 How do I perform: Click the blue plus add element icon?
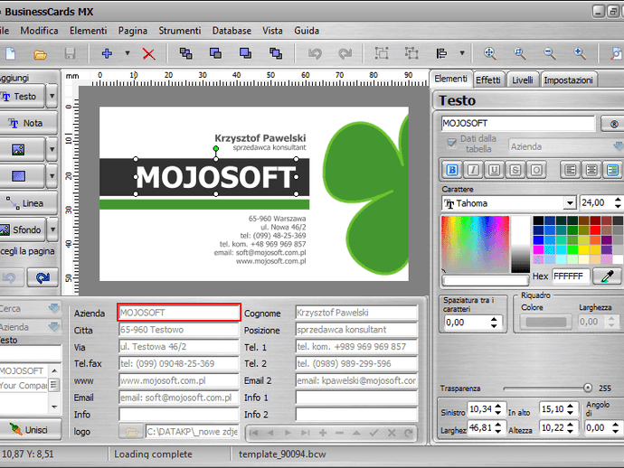[x=107, y=53]
